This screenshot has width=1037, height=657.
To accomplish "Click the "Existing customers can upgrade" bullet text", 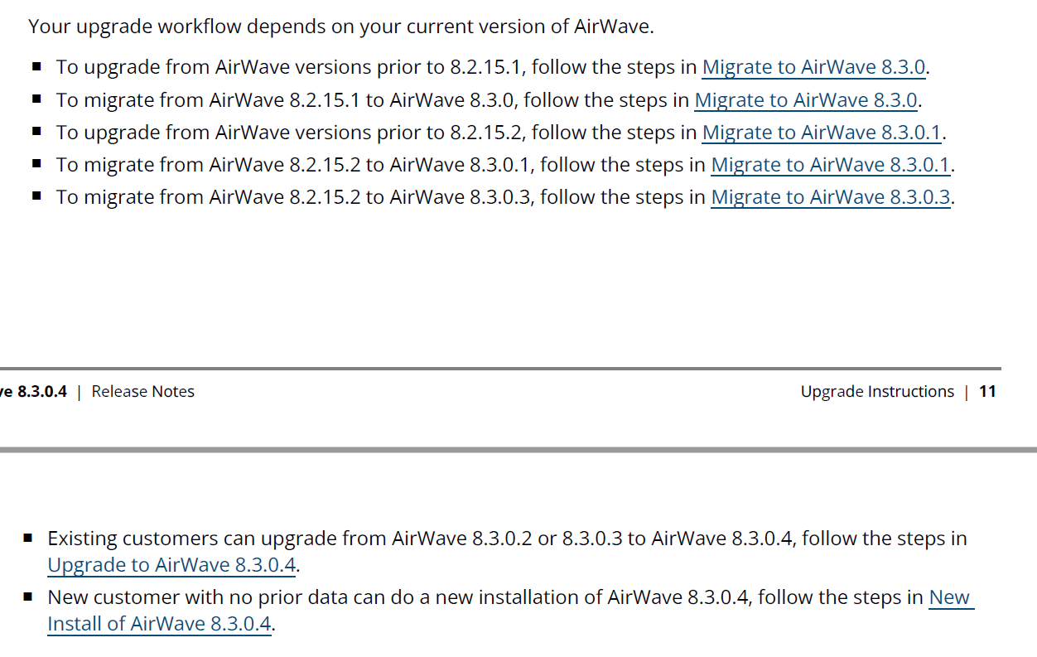I will coord(414,539).
